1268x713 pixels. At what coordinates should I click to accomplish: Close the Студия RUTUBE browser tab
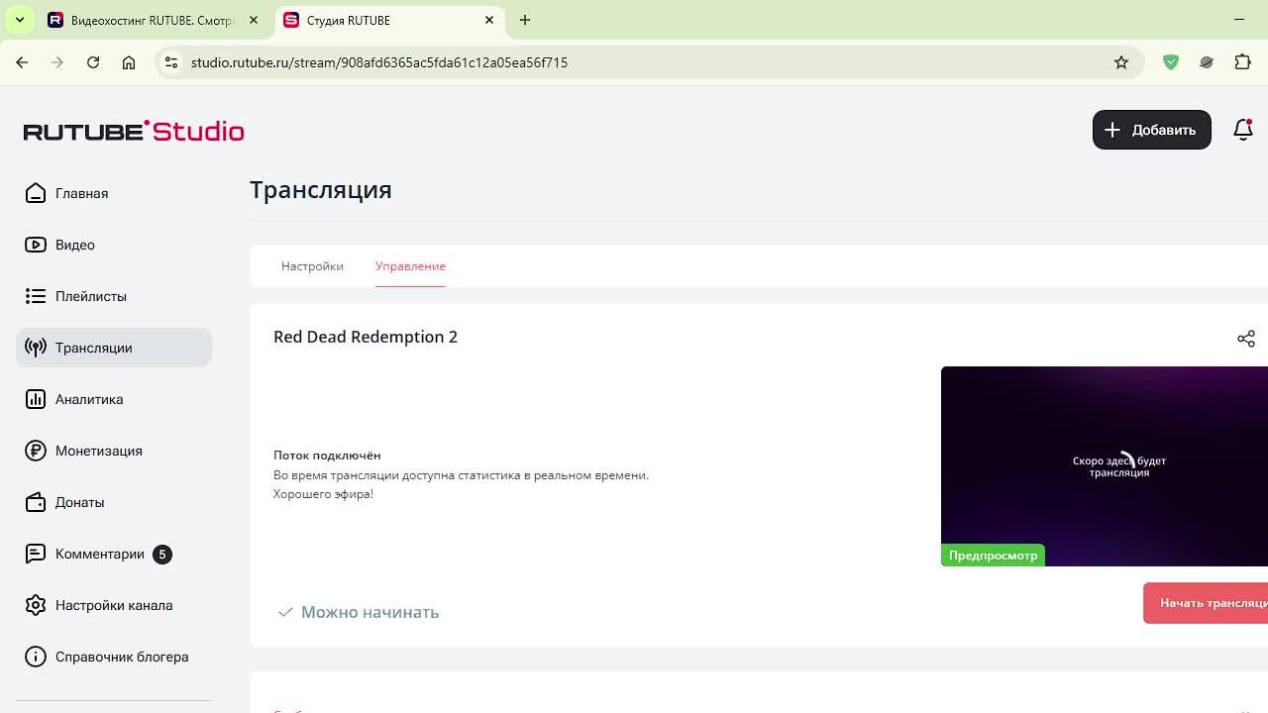pos(489,20)
